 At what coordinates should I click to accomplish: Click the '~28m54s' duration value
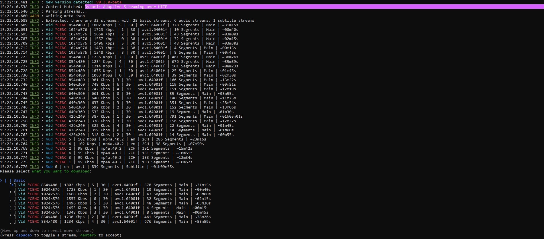228,103
